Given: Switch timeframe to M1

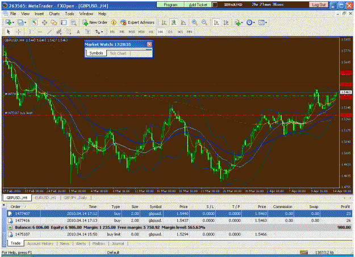Looking at the screenshot, I should click(112, 32).
